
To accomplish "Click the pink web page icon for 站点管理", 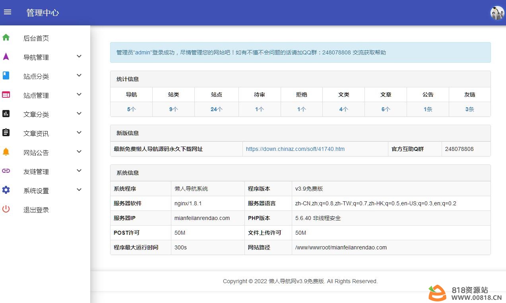I will tap(6, 95).
